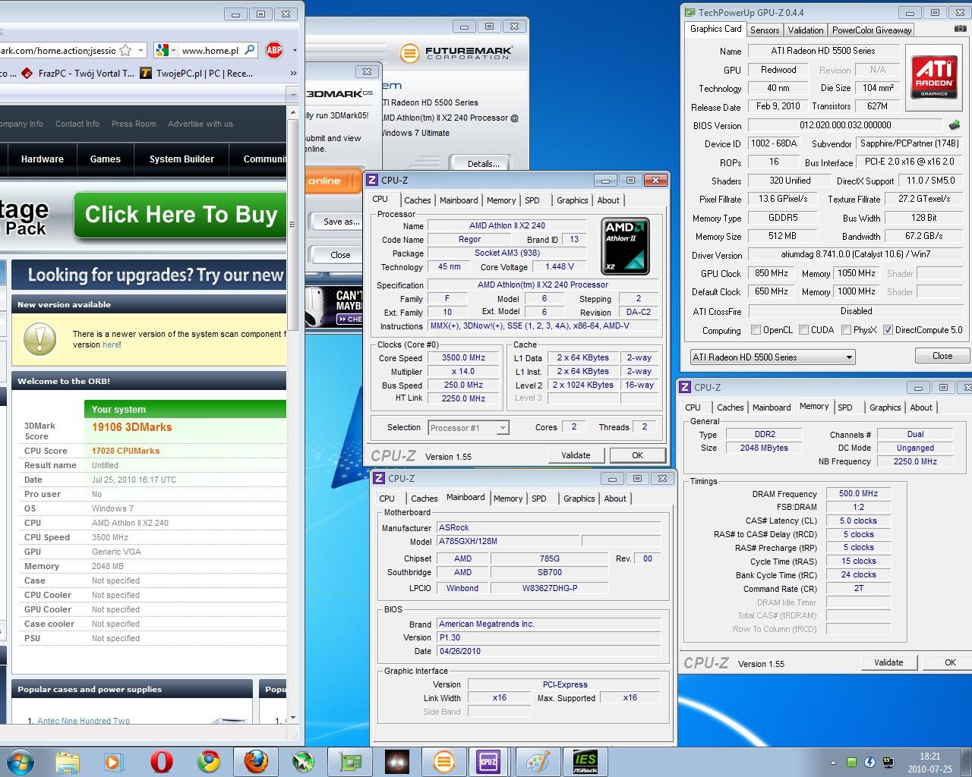The image size is (972, 777).
Task: Open SPD tab in the Memory CPU-Z window
Action: point(844,407)
